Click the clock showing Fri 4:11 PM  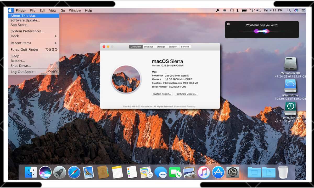[x=273, y=10]
